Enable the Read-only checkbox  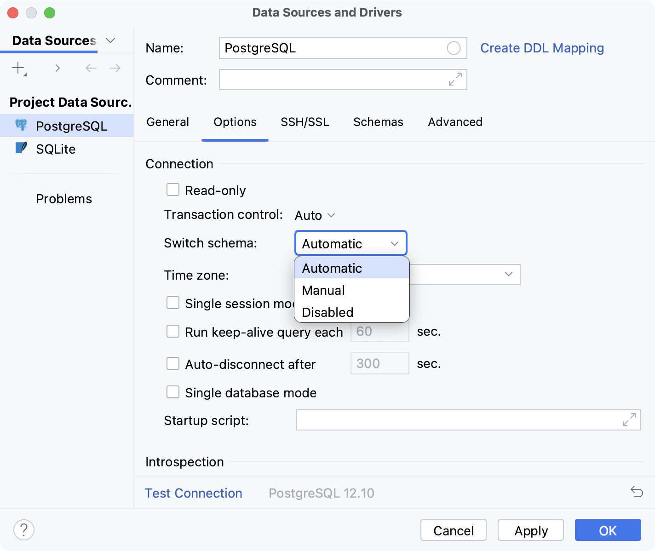point(172,189)
